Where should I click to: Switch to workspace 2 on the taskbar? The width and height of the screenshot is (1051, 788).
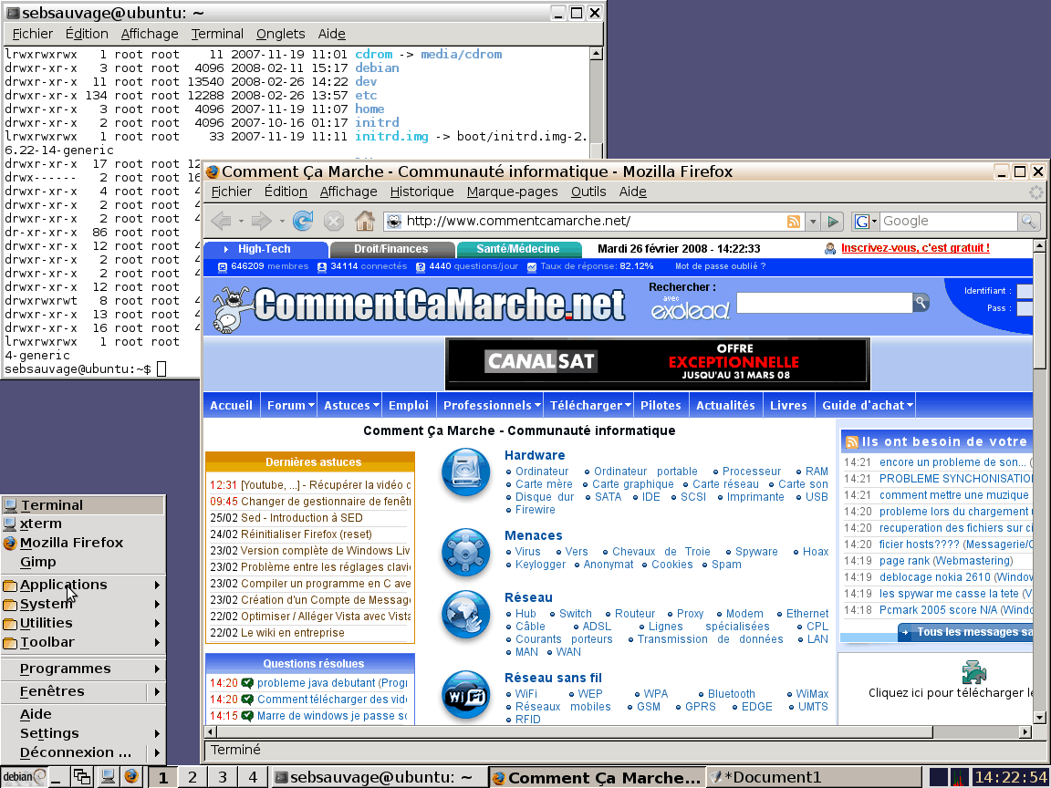pyautogui.click(x=193, y=777)
